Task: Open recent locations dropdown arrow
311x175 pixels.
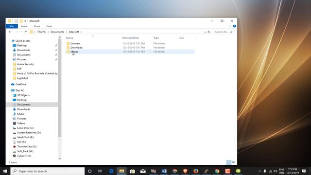Action: 21,32
